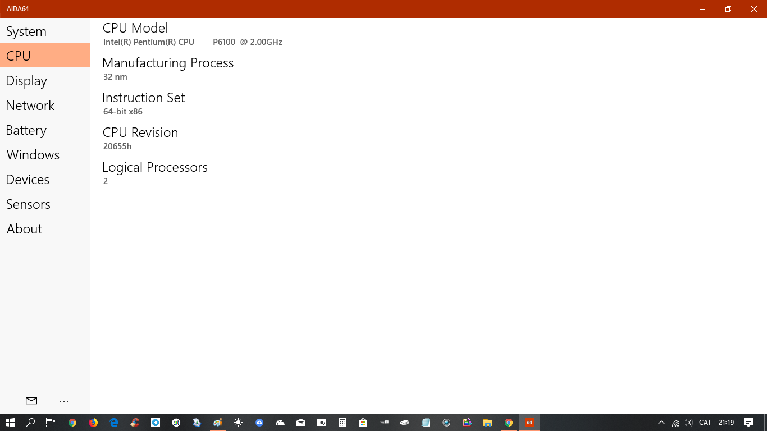Open the Calculator from the taskbar
Screen dimensions: 767x431
tap(343, 423)
